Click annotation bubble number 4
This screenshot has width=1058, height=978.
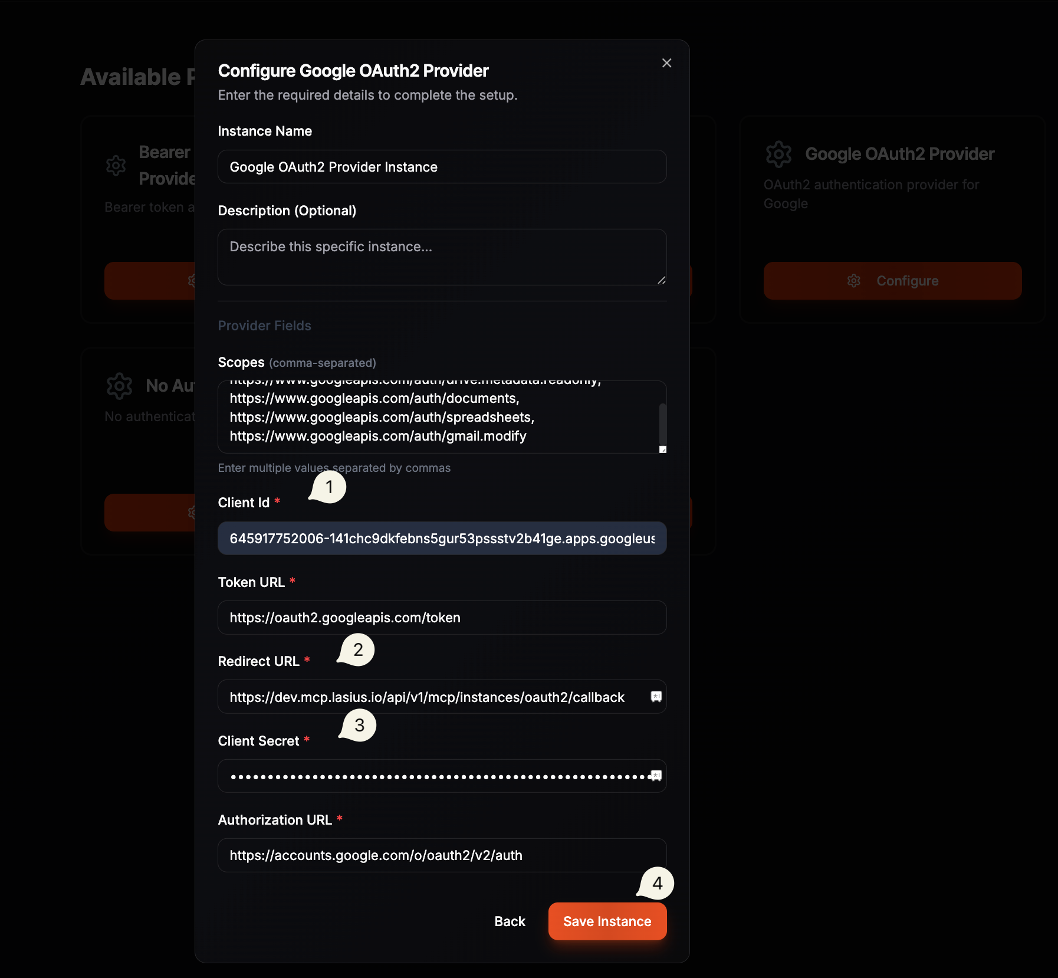click(656, 883)
